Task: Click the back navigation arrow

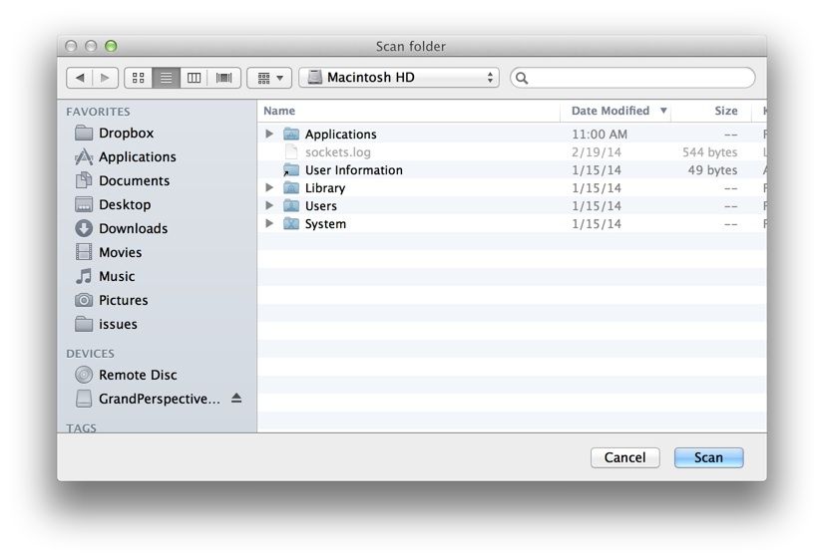Action: 80,78
